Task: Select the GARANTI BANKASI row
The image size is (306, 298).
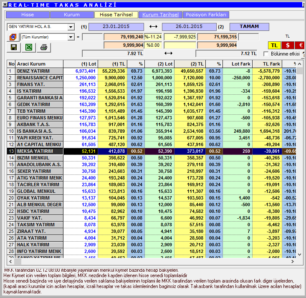Action: click(152, 98)
